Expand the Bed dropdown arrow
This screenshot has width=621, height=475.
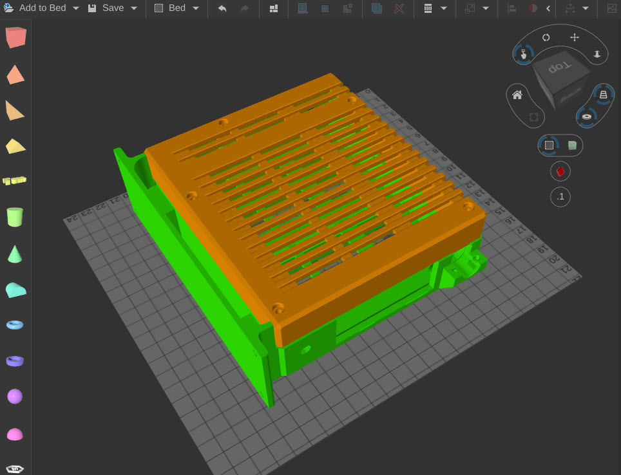(196, 8)
